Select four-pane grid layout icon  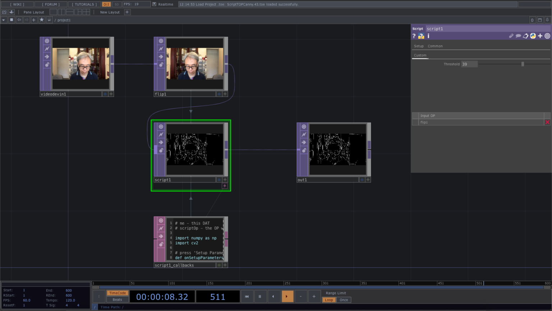tap(86, 12)
